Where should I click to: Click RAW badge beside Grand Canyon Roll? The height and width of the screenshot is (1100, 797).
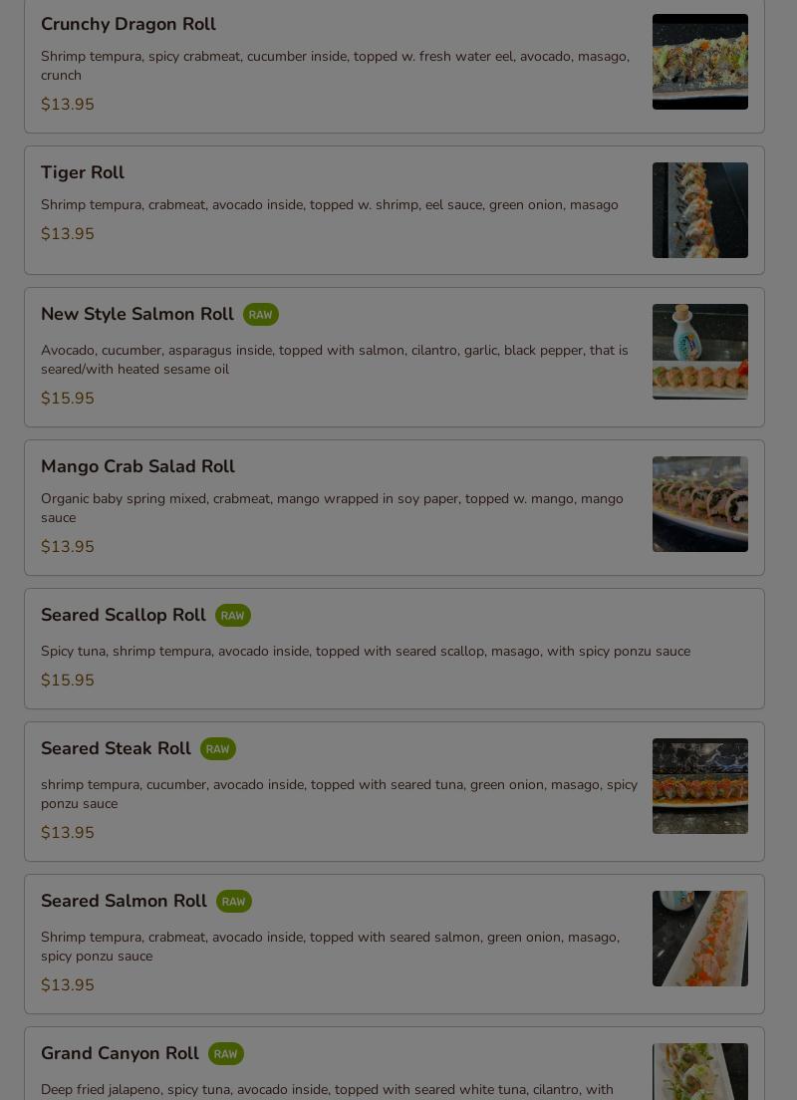click(x=225, y=1054)
